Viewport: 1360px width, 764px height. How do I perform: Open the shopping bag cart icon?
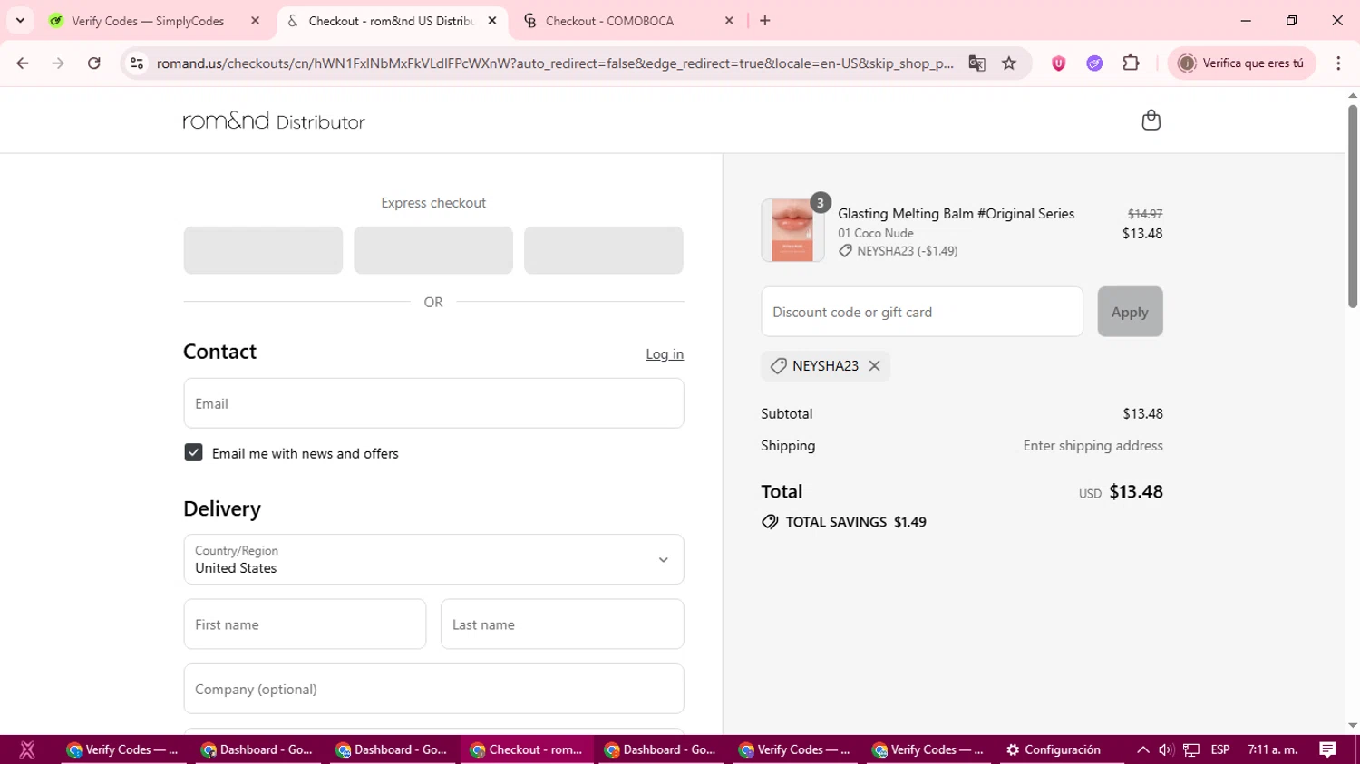point(1151,121)
